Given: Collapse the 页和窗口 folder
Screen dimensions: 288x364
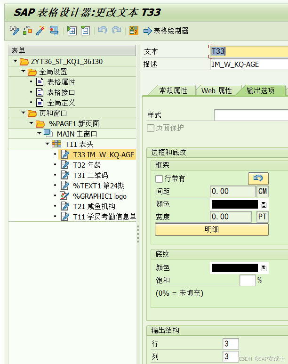Looking at the screenshot, I should (23, 113).
